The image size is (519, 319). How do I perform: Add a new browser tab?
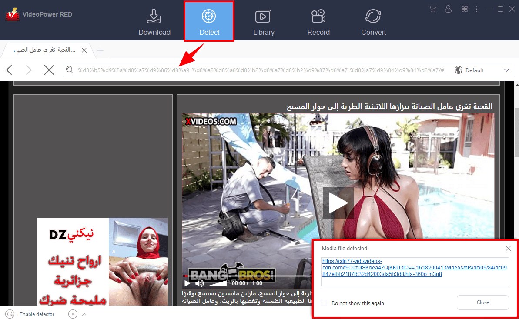[x=100, y=50]
